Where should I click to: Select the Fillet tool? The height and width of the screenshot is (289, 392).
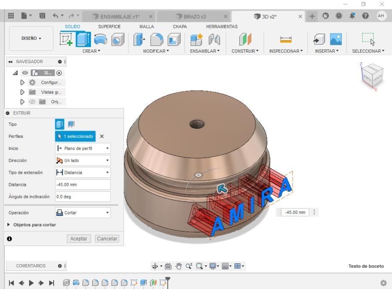point(157,39)
